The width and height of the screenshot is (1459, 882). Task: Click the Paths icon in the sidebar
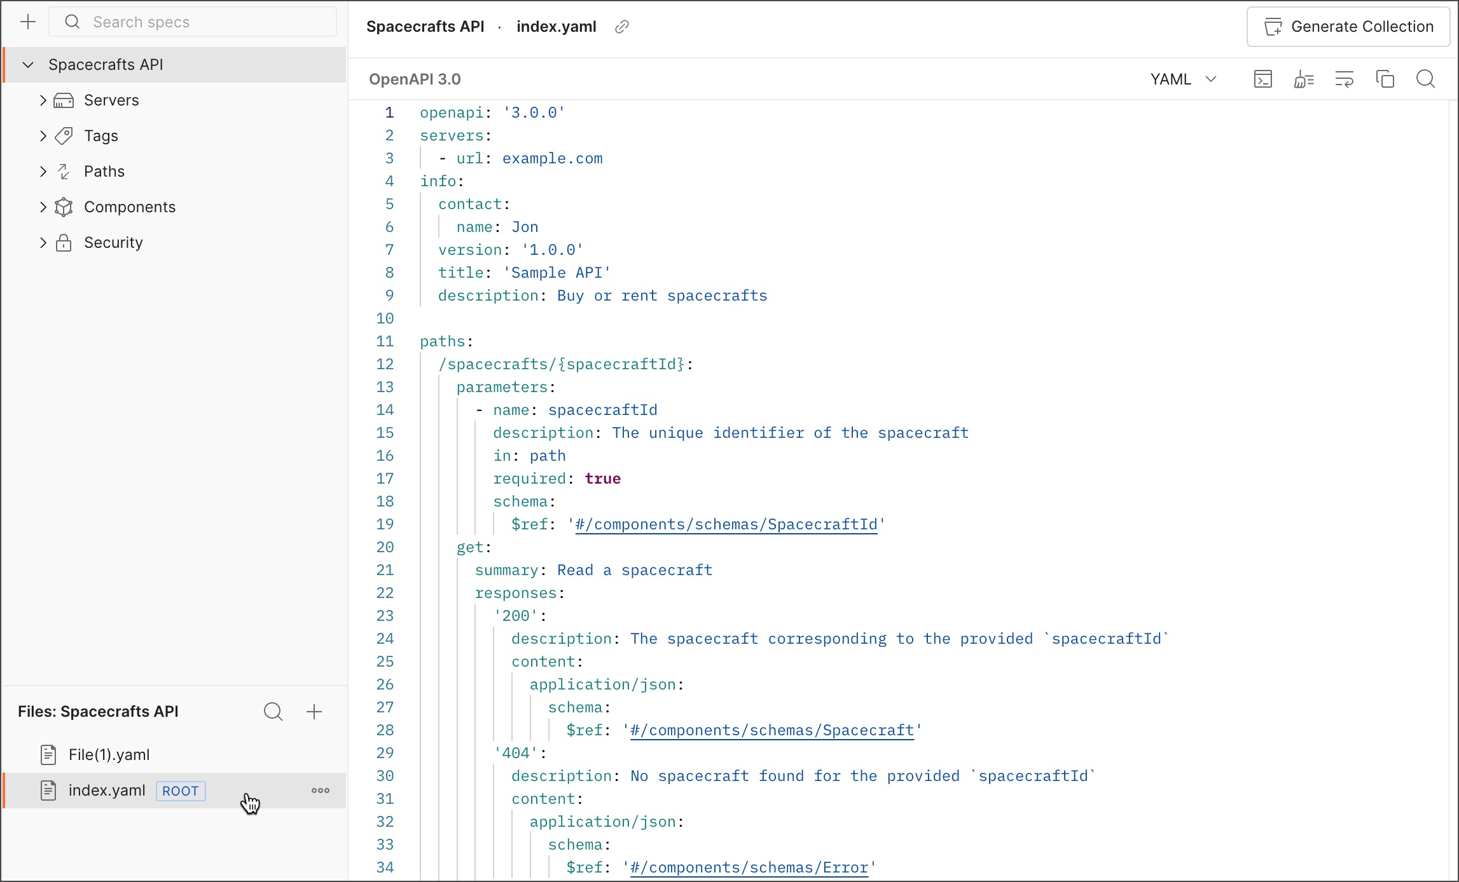pos(63,171)
